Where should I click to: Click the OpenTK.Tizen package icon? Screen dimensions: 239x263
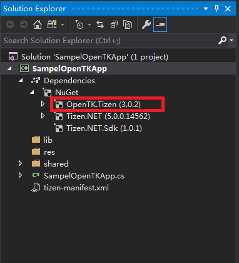click(59, 105)
